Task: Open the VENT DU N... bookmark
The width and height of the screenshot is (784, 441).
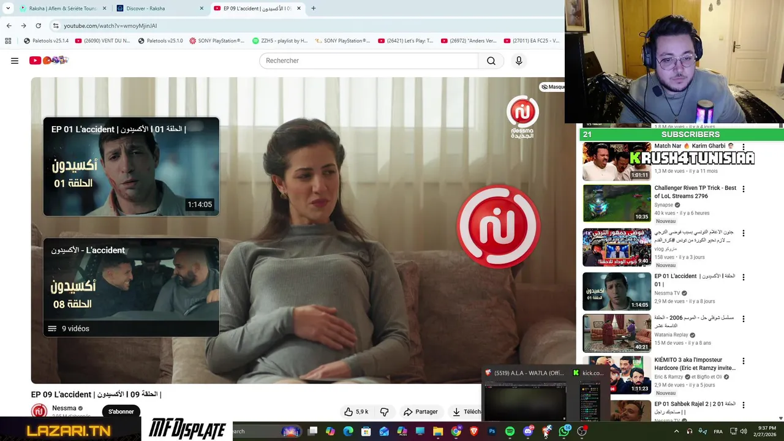Action: point(102,41)
